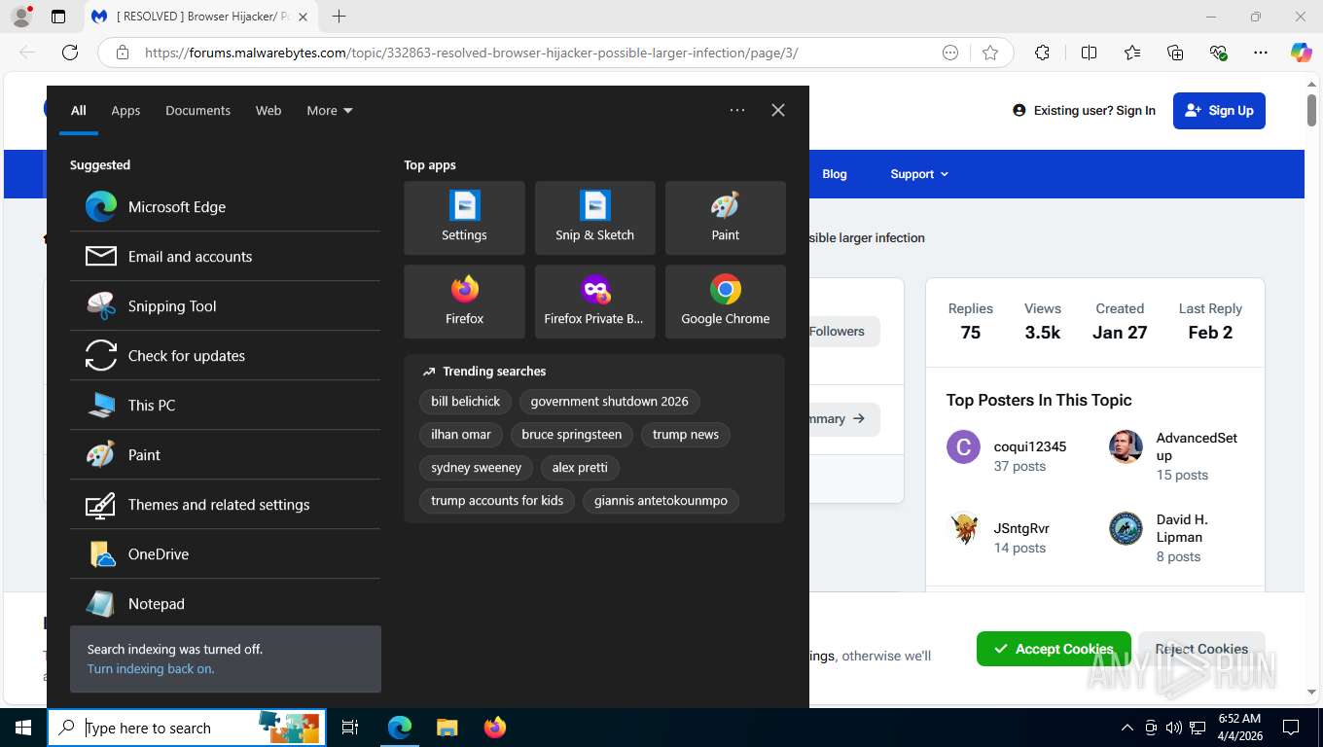Switch to the All search tab
The height and width of the screenshot is (747, 1323).
click(79, 110)
